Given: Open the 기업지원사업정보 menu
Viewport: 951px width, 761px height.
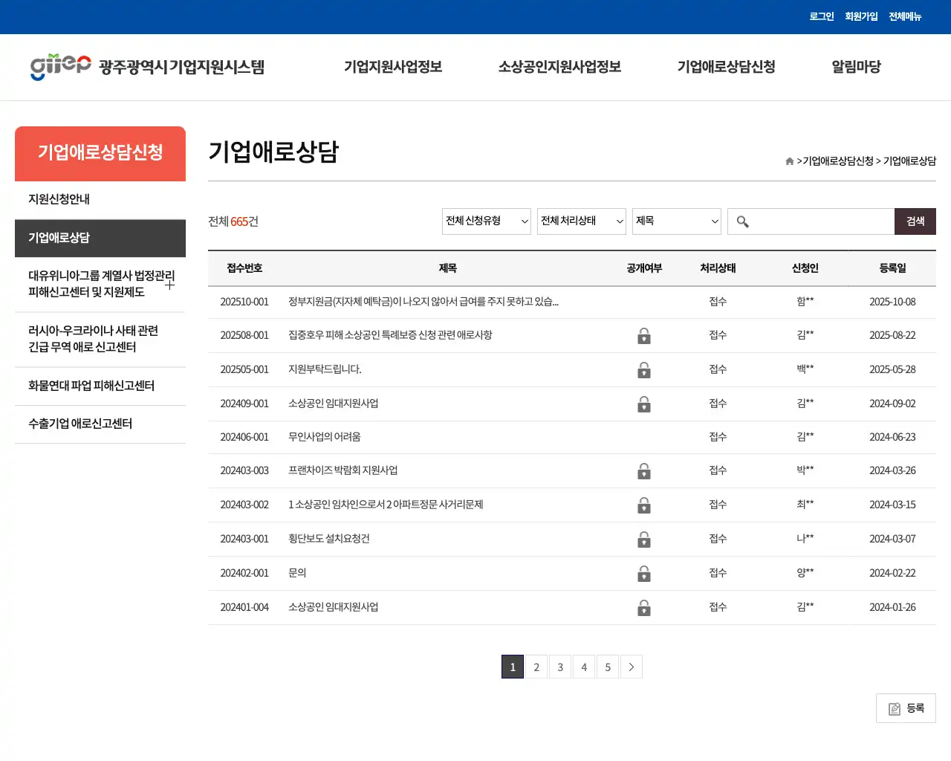Looking at the screenshot, I should click(x=393, y=67).
